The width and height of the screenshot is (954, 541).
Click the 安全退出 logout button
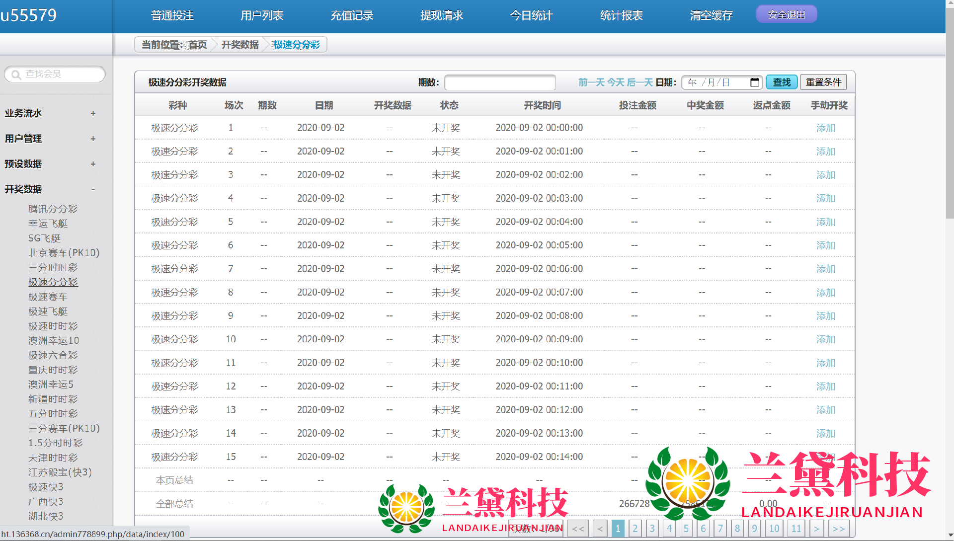(x=786, y=14)
